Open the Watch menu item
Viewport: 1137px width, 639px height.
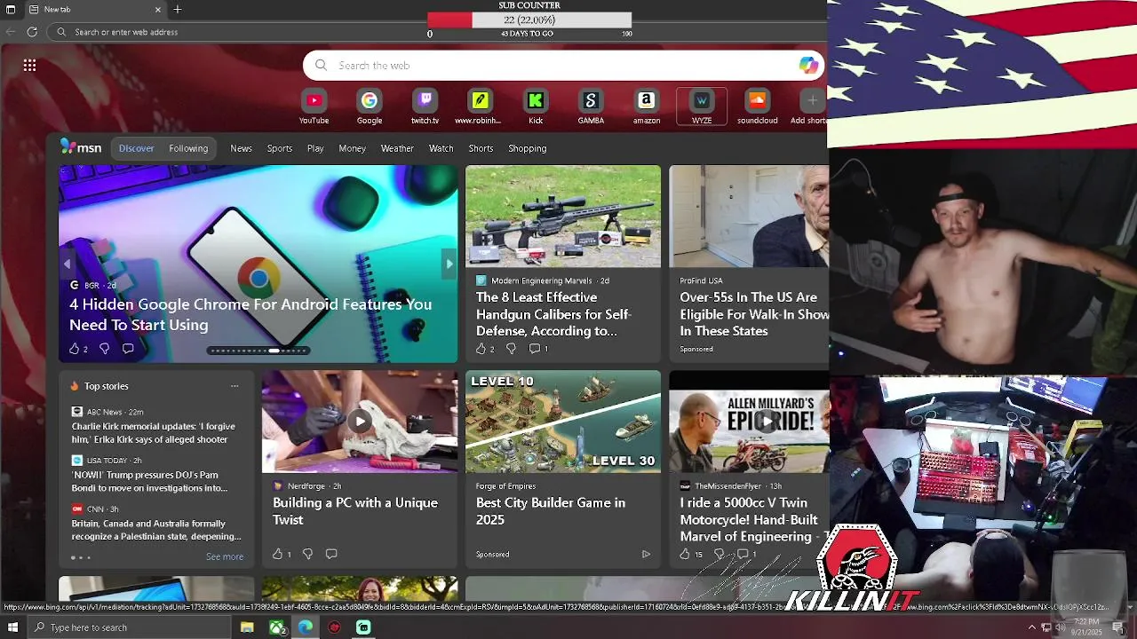point(441,148)
